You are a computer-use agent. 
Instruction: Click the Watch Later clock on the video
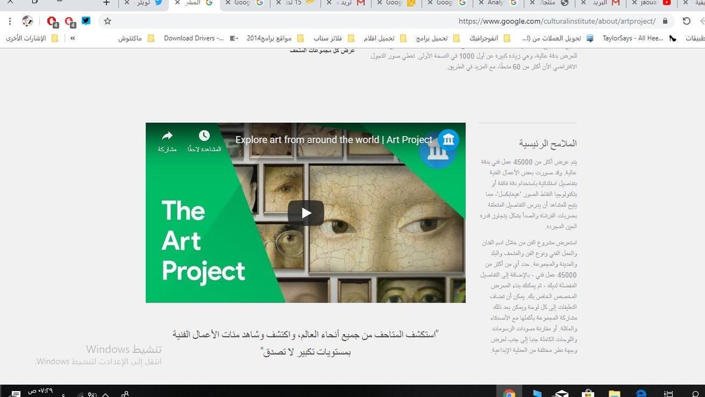click(204, 136)
